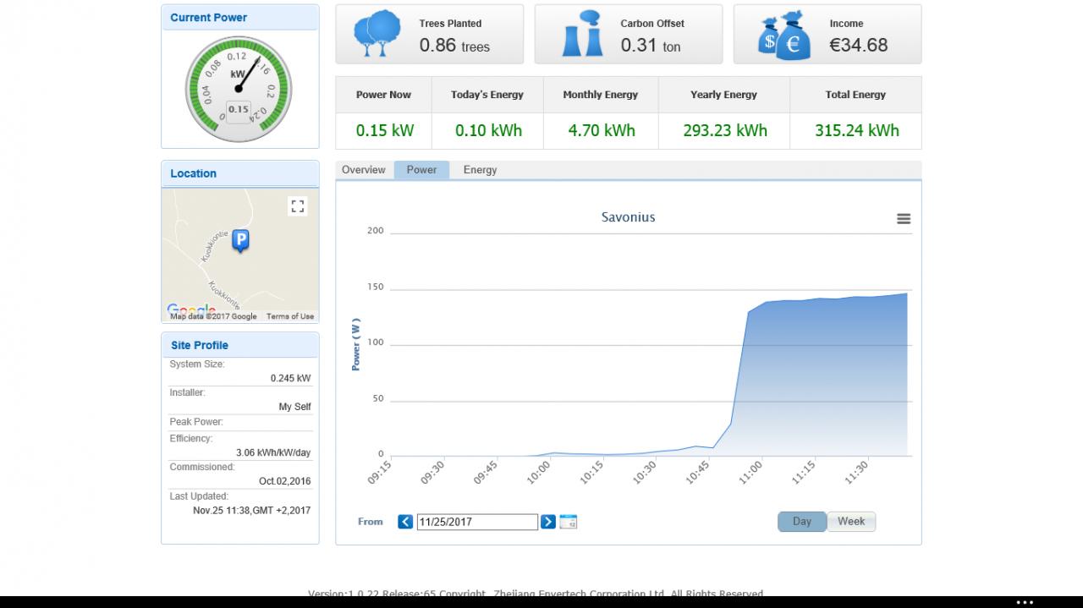Click the Commissioned date Oct.02,2016

(285, 481)
